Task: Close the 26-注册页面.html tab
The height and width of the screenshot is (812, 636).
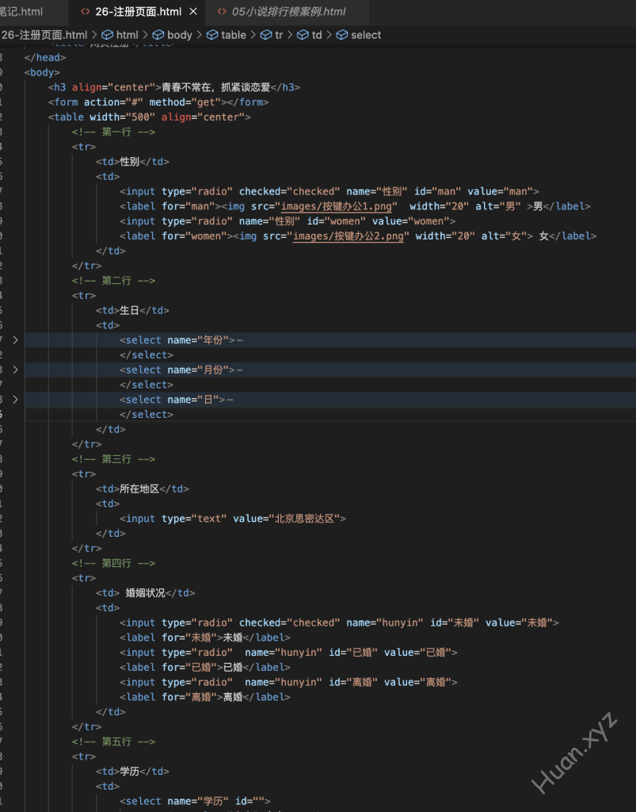Action: click(194, 12)
